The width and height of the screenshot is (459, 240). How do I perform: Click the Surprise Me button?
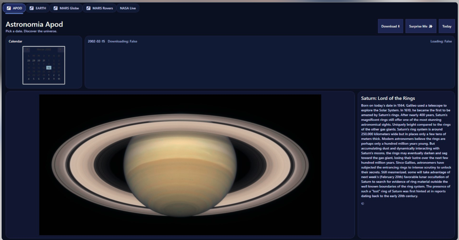tap(421, 26)
